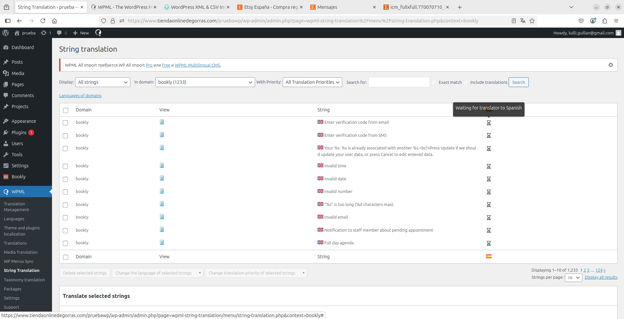
Task: Open comments bubble in admin bar
Action: [x=62, y=33]
